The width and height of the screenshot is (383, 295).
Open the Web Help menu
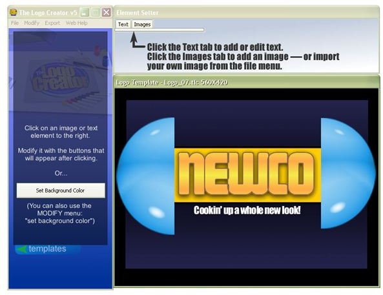pyautogui.click(x=76, y=23)
